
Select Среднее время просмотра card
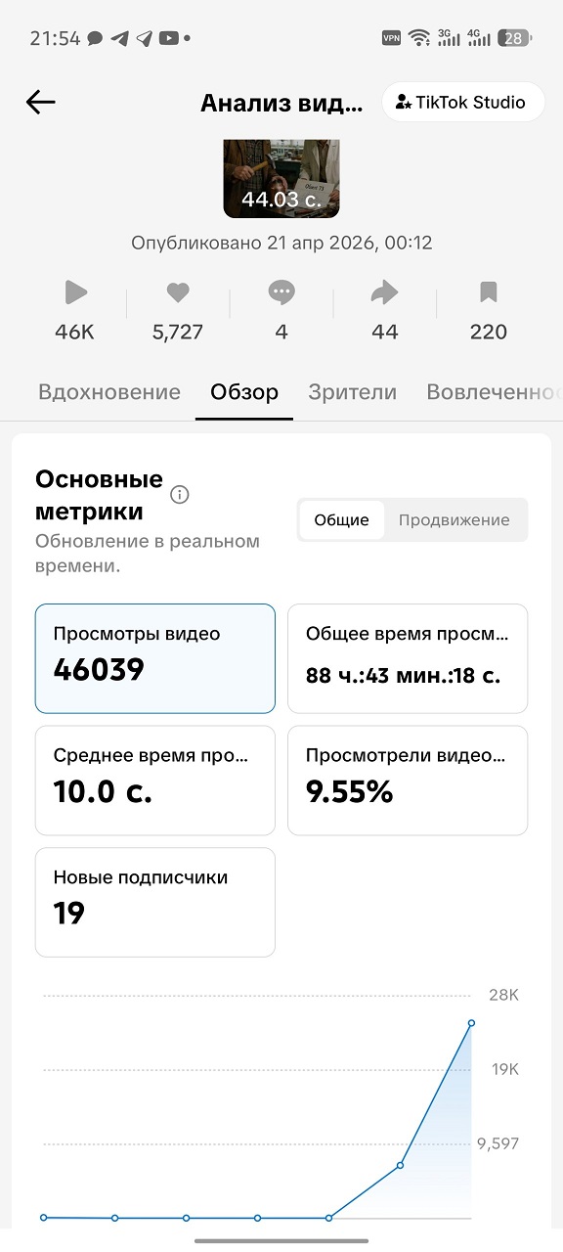click(x=155, y=781)
